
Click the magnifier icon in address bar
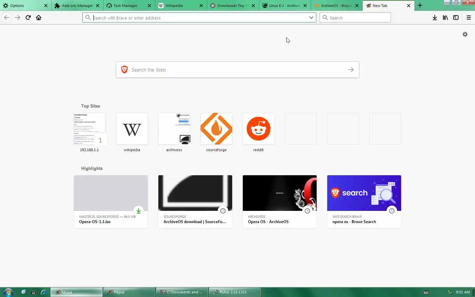click(x=88, y=17)
